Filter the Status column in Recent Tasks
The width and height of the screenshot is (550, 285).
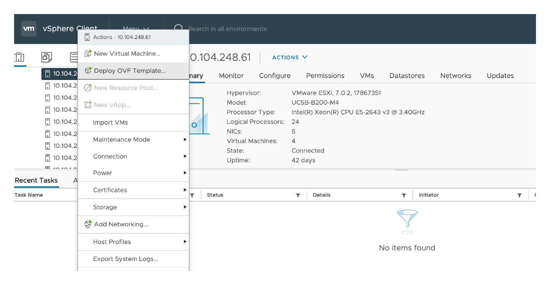click(298, 195)
